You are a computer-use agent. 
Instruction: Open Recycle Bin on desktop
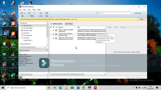point(4,45)
